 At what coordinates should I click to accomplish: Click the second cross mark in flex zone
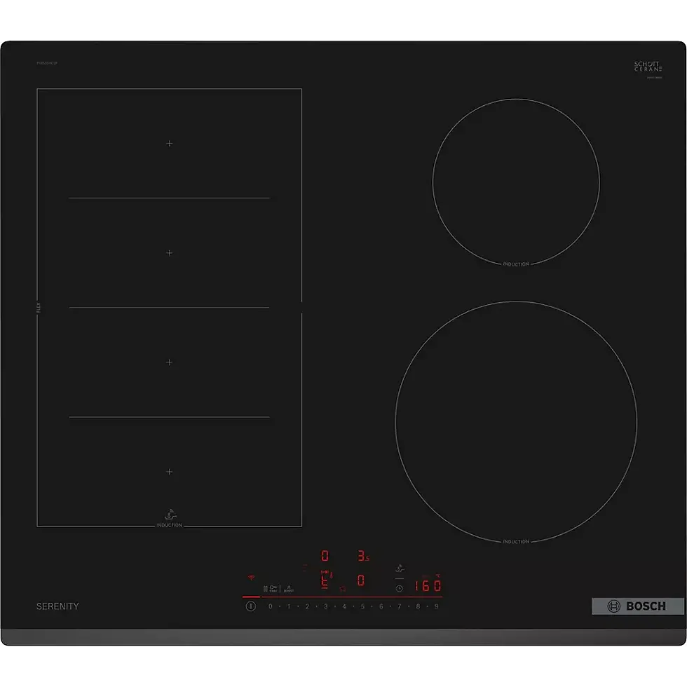coord(169,253)
